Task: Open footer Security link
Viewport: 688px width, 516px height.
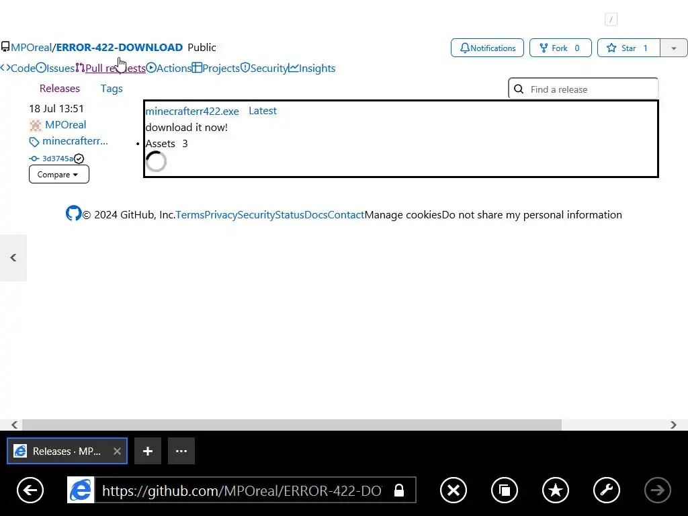Action: [x=256, y=214]
